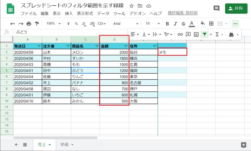Click the insert chart icon

point(196,34)
